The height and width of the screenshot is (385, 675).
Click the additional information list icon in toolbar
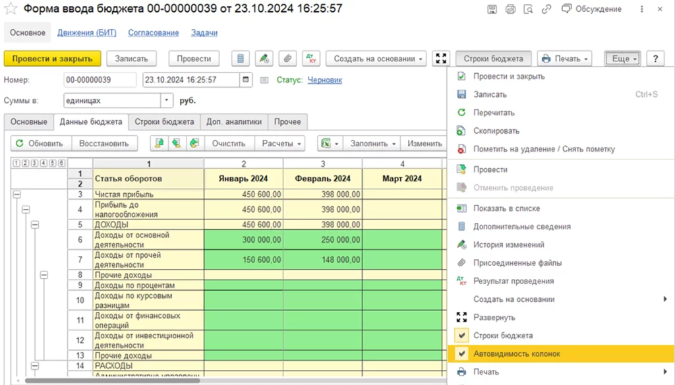(241, 59)
